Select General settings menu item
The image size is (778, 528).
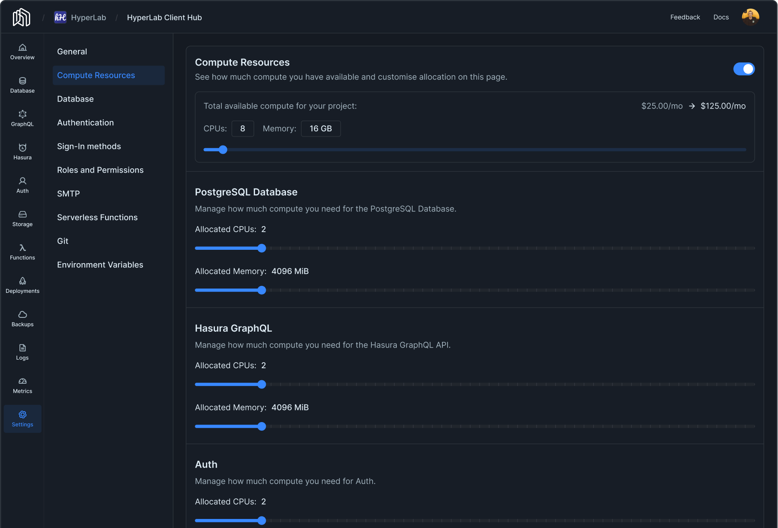pos(109,52)
